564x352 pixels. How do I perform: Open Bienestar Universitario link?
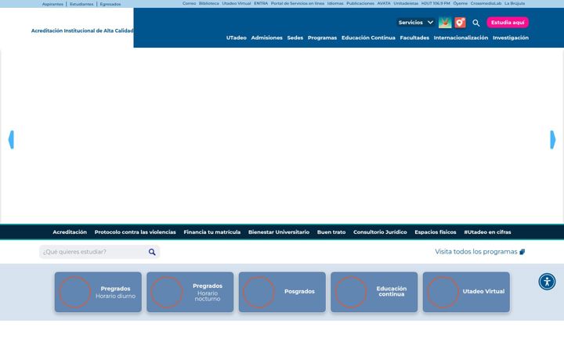279,232
